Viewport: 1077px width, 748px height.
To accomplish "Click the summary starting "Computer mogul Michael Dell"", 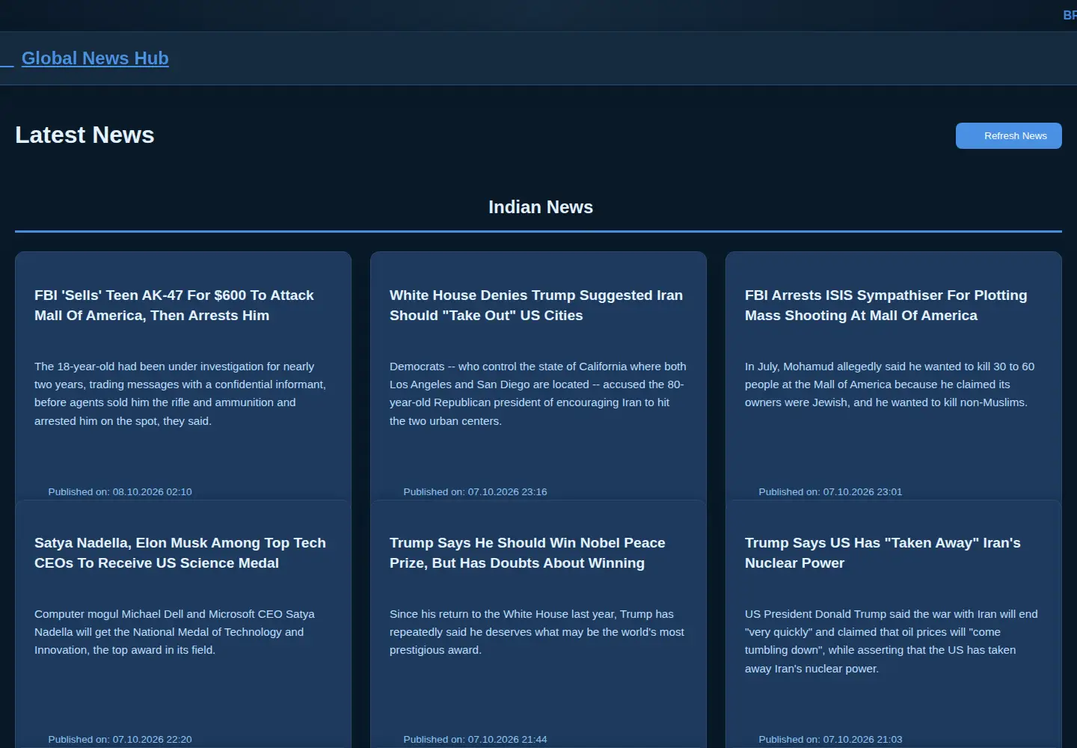I will tap(174, 632).
